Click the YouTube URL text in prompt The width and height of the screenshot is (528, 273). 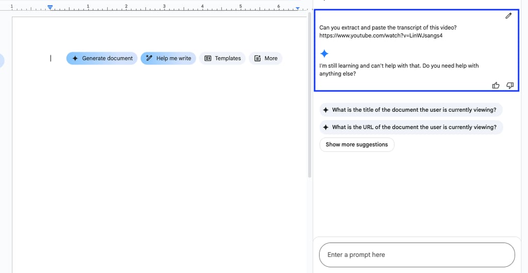tap(381, 36)
